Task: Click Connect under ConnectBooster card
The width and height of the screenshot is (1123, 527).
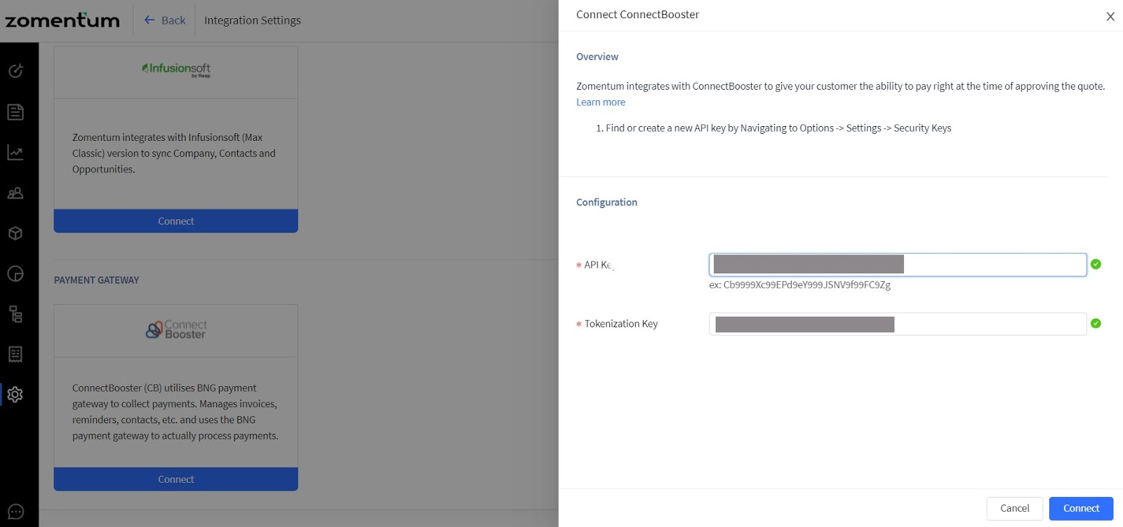Action: point(175,479)
